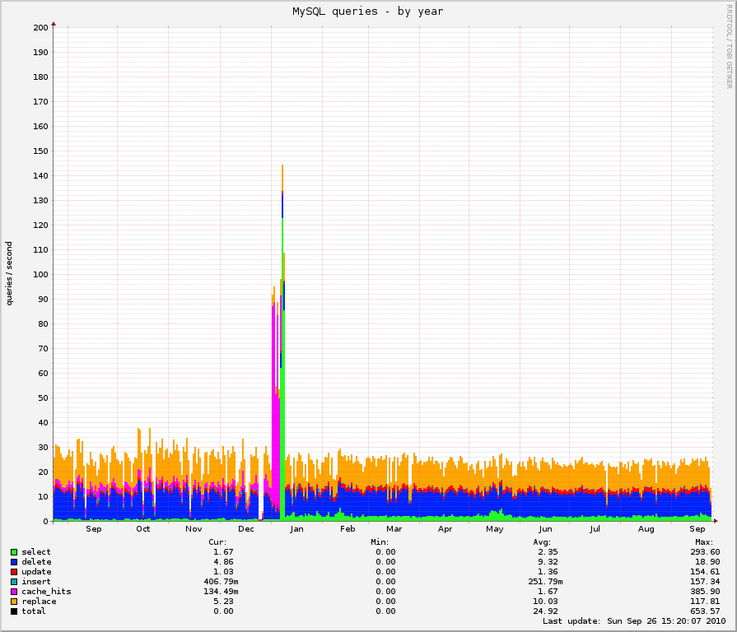Click the cache_hits current value 134.49m

(221, 592)
